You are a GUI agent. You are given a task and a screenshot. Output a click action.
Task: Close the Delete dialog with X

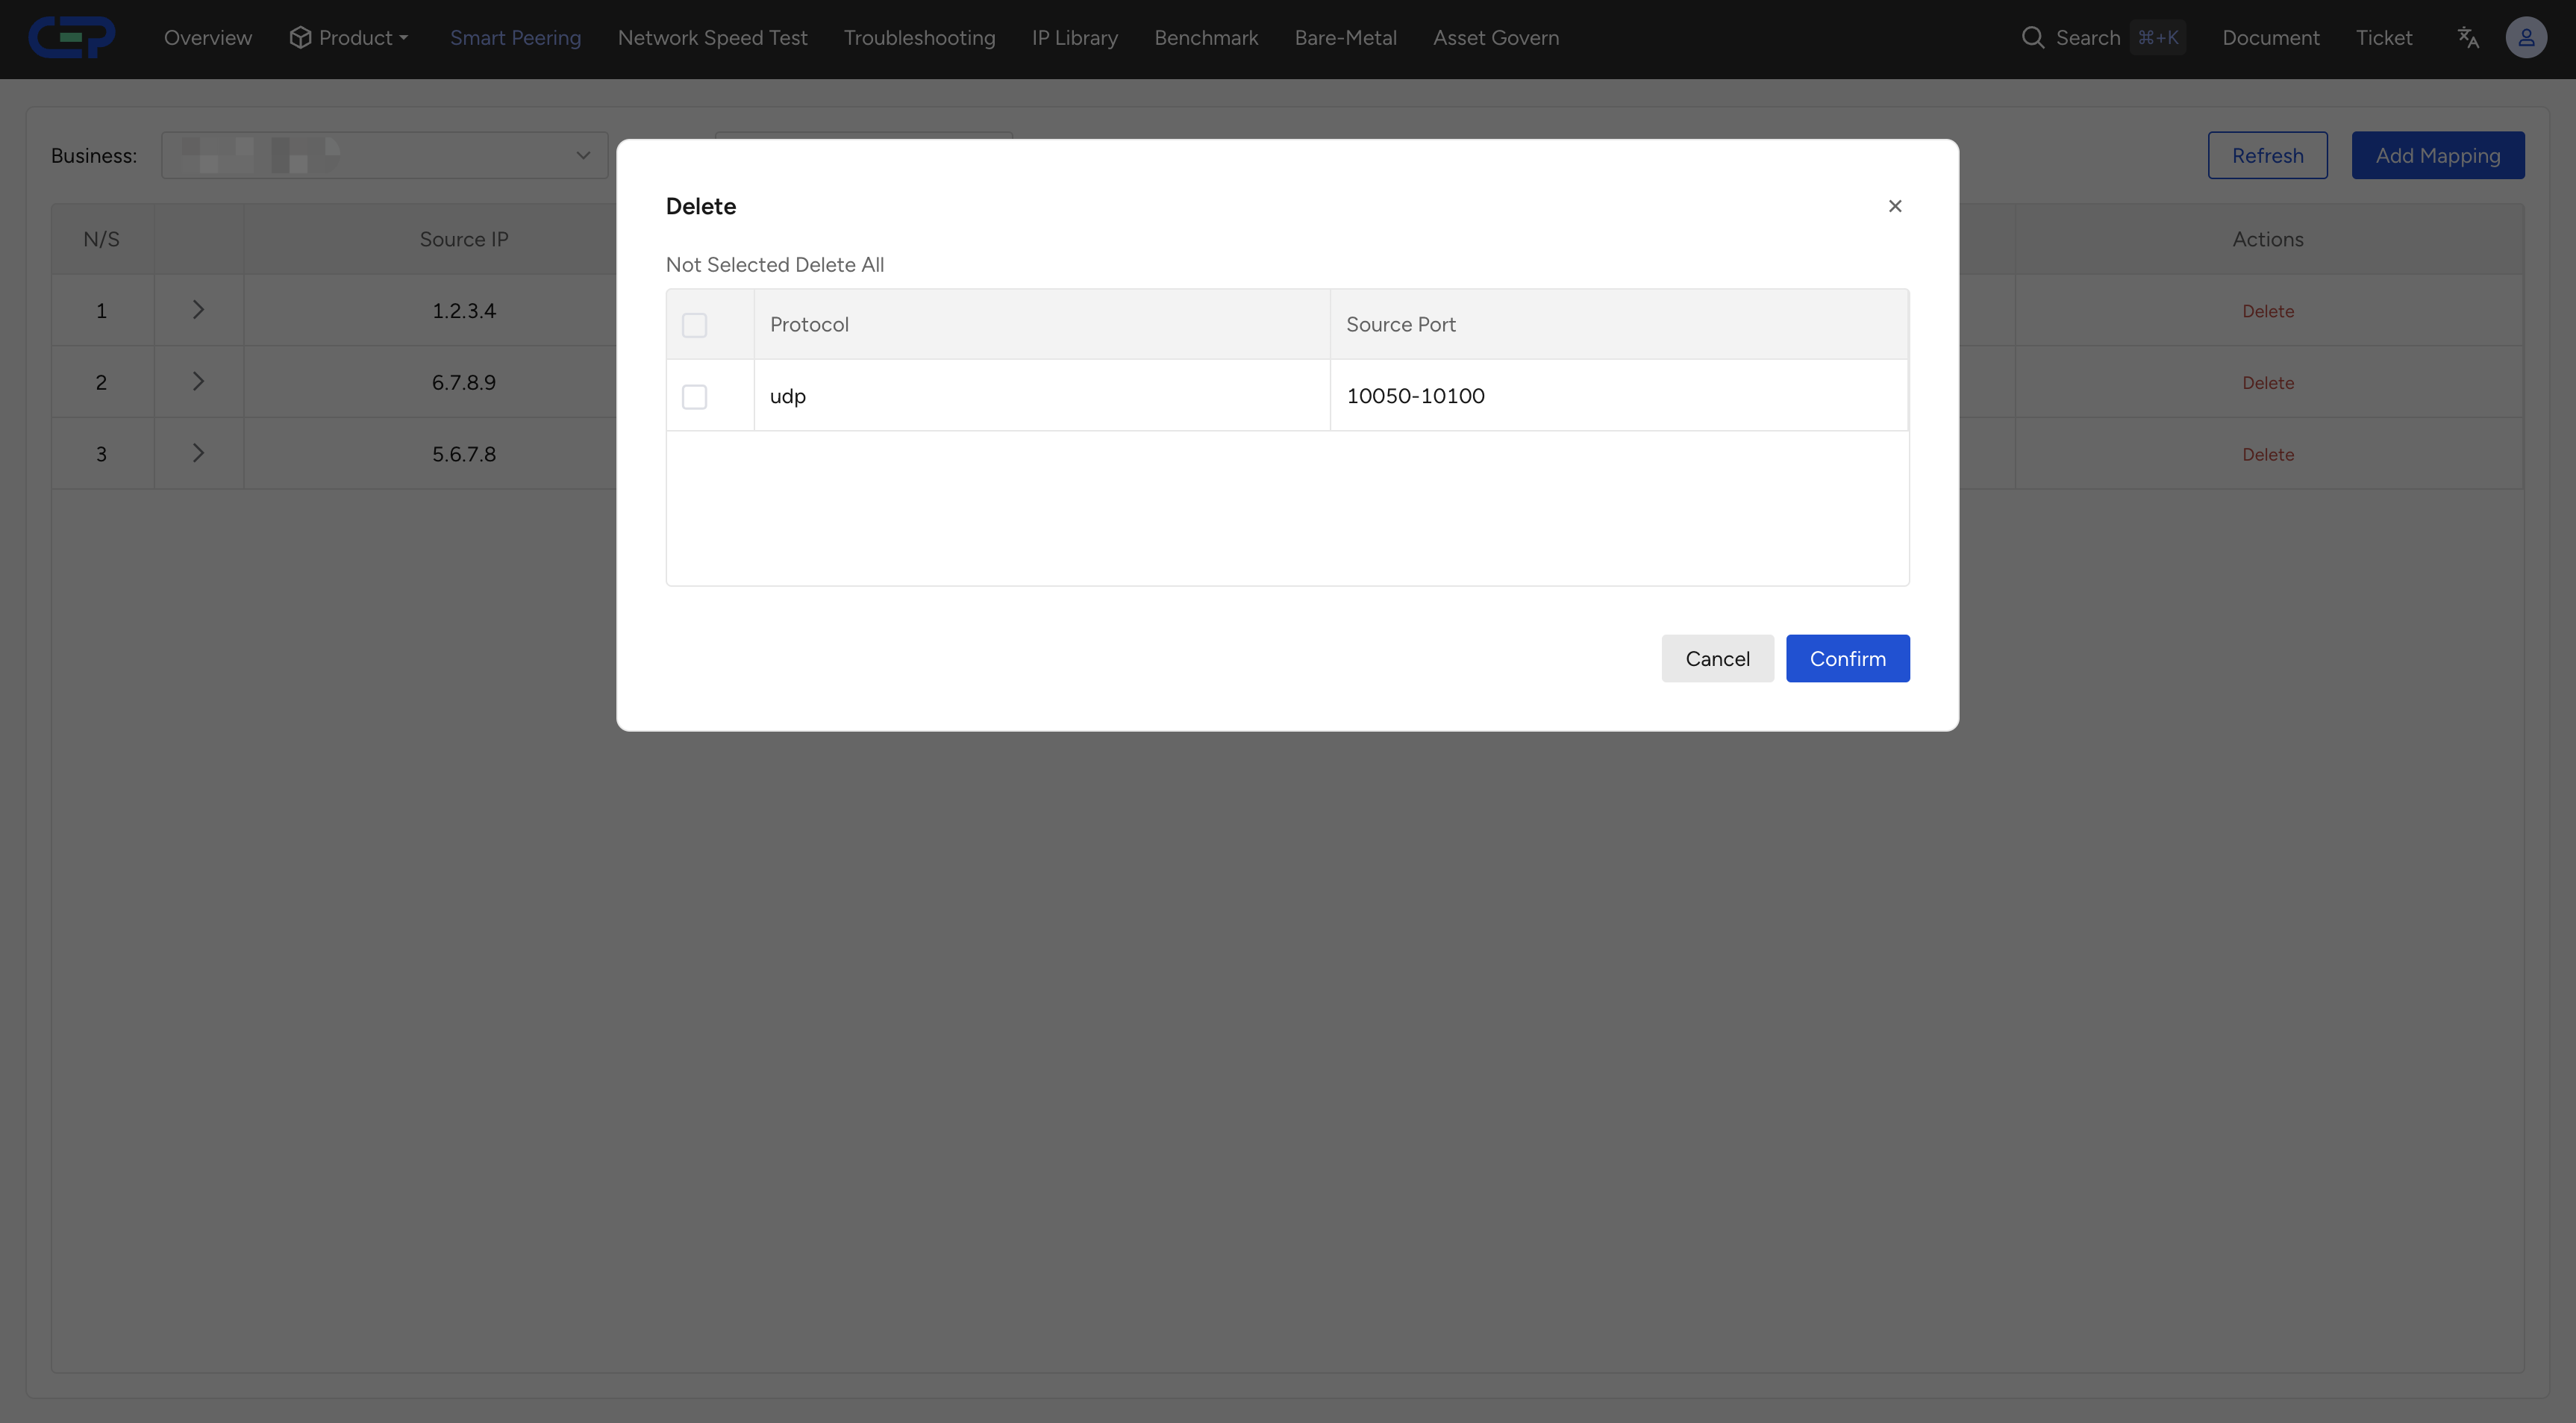pos(1895,206)
